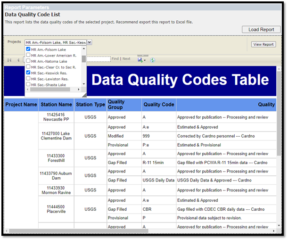Enable MR Sac.-Shasta Lake checkbox
The width and height of the screenshot is (288, 240).
click(28, 84)
